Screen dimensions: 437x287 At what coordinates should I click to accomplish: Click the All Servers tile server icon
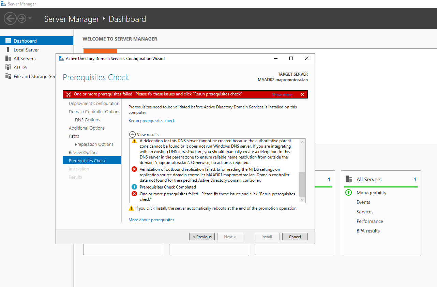coord(349,179)
